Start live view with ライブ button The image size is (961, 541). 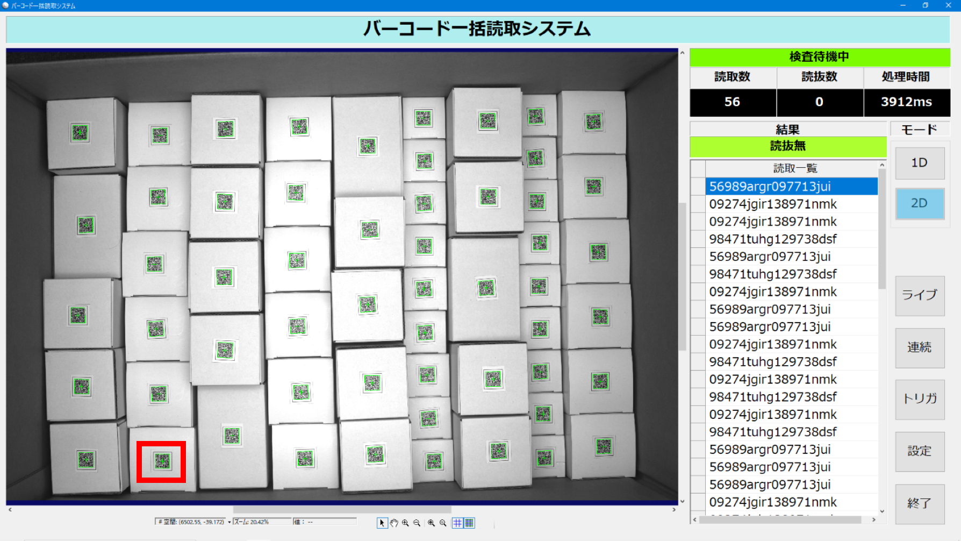[x=920, y=295]
